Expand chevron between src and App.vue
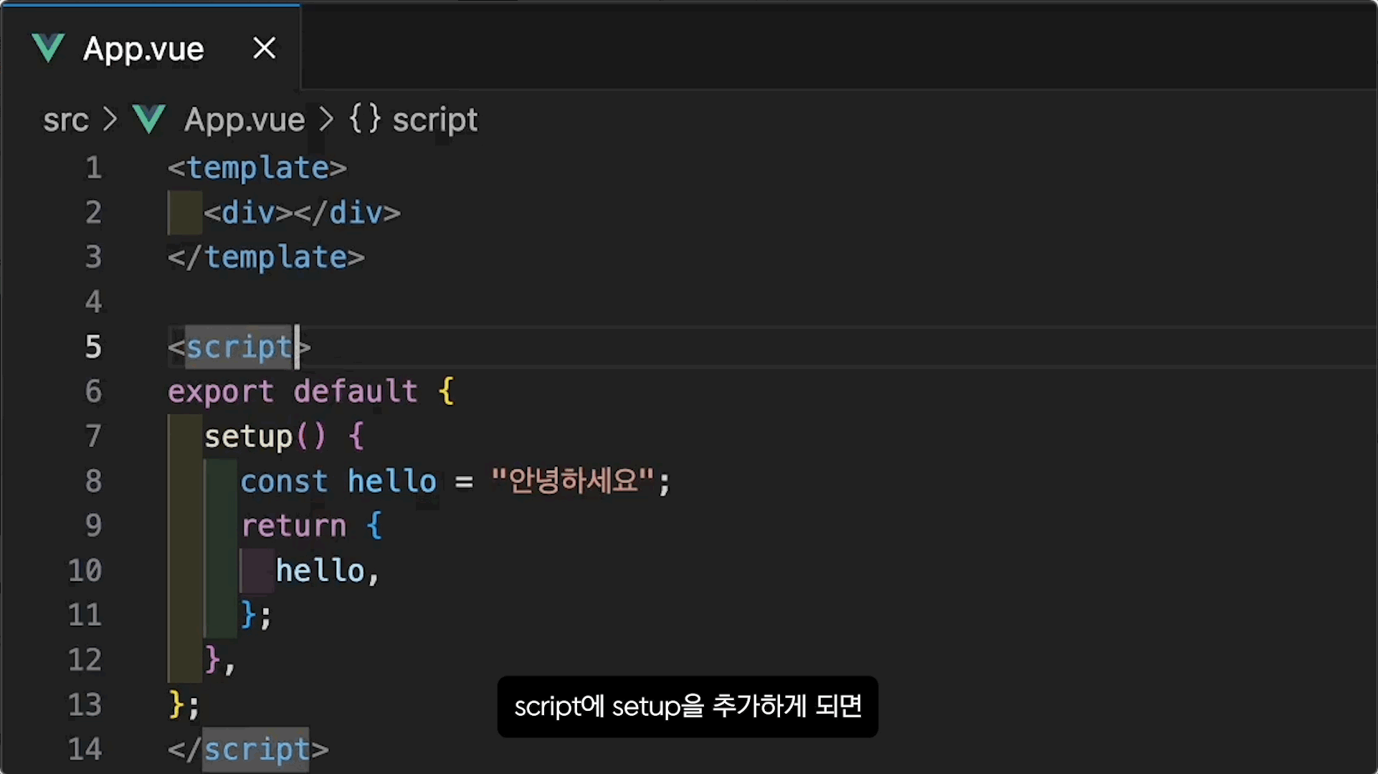Image resolution: width=1378 pixels, height=774 pixels. (110, 120)
